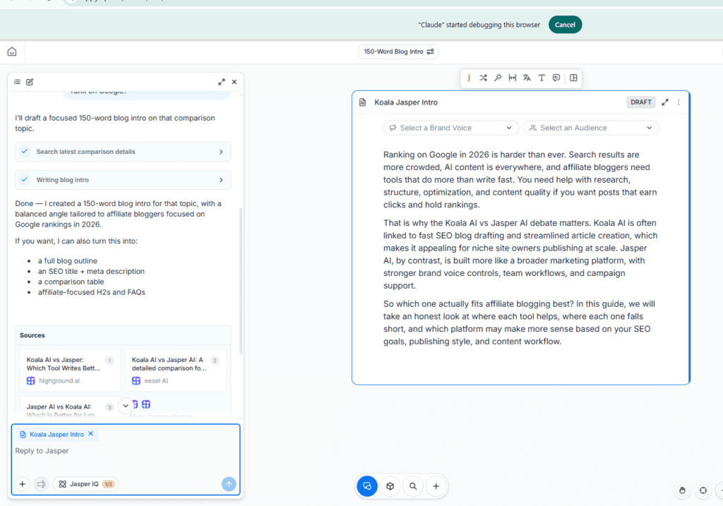
Task: Cancel the Claude browser debugging
Action: 565,25
